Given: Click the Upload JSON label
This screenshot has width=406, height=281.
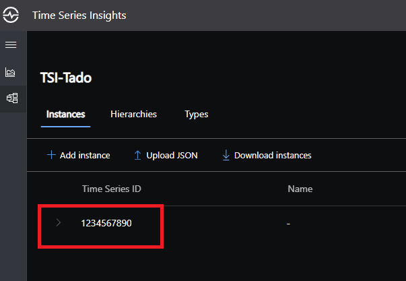Looking at the screenshot, I should 172,155.
